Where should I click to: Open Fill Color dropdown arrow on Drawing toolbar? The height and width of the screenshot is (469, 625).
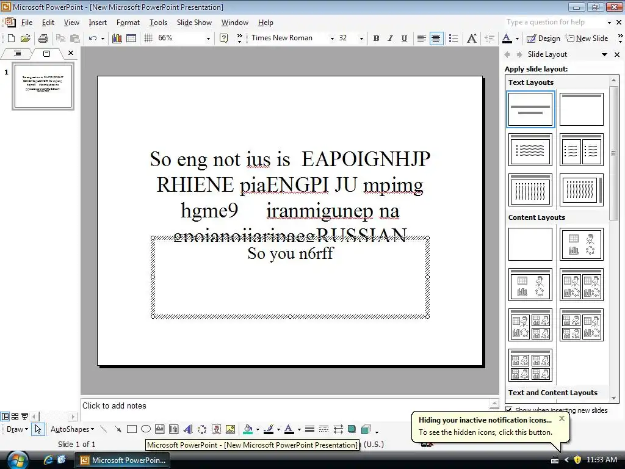pos(258,429)
